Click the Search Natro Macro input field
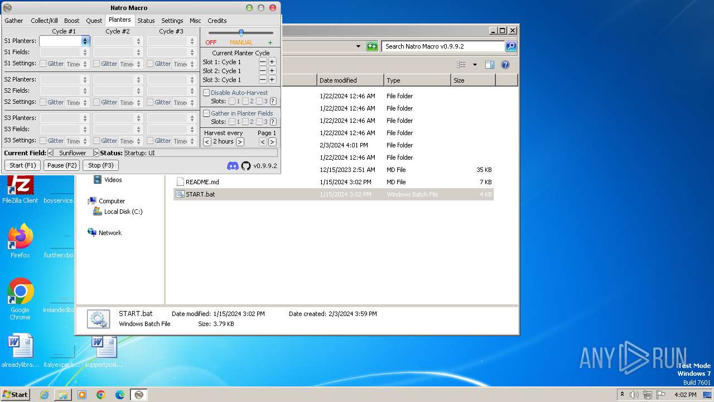The height and width of the screenshot is (402, 714). (x=443, y=46)
